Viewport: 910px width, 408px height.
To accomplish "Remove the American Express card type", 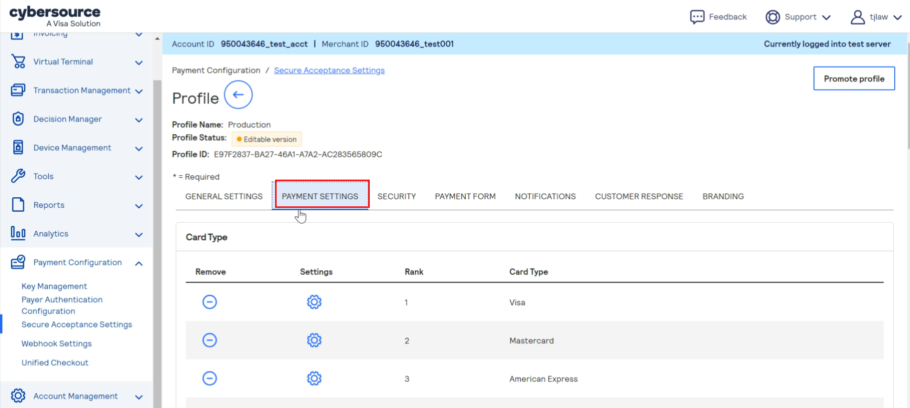I will click(210, 378).
